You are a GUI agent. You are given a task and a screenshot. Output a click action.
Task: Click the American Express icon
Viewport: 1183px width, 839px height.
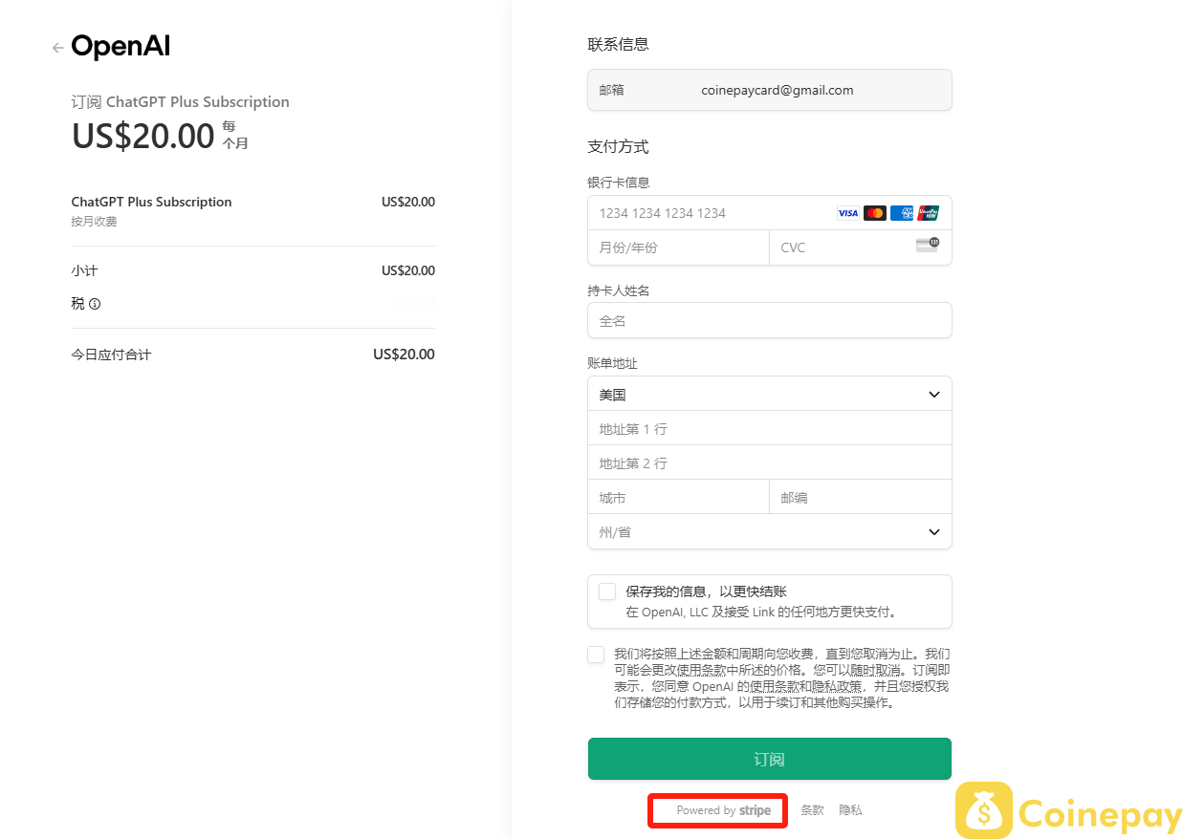(902, 213)
